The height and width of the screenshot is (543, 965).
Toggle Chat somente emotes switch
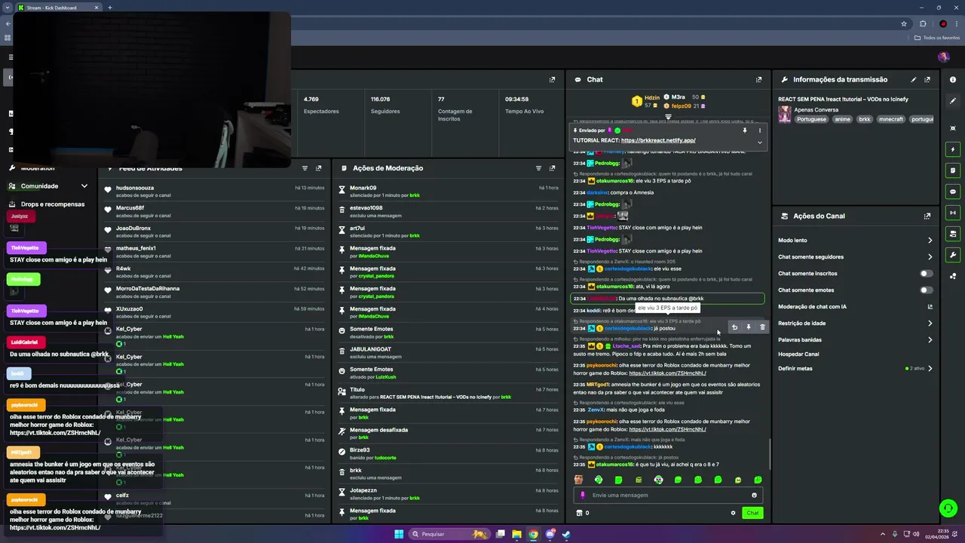tap(926, 290)
